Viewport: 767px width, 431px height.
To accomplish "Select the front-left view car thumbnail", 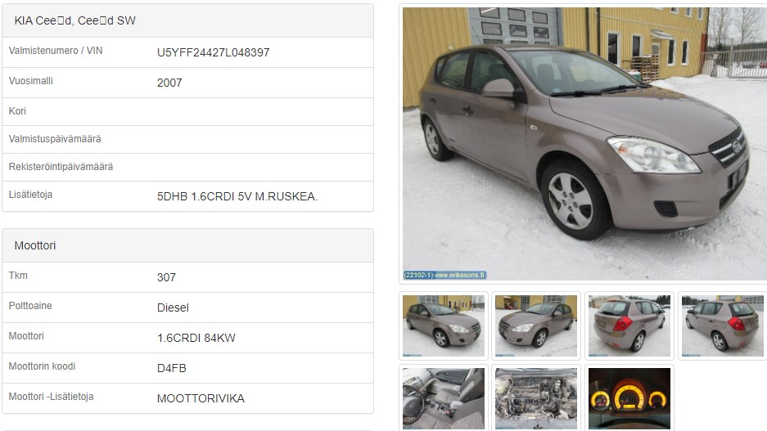I will 536,325.
